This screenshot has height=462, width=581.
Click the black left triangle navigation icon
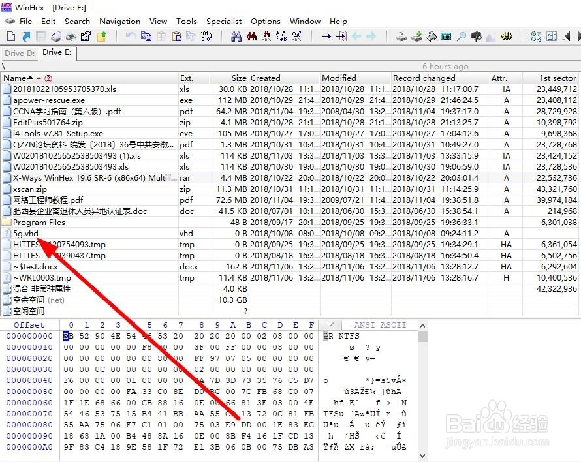(566, 37)
